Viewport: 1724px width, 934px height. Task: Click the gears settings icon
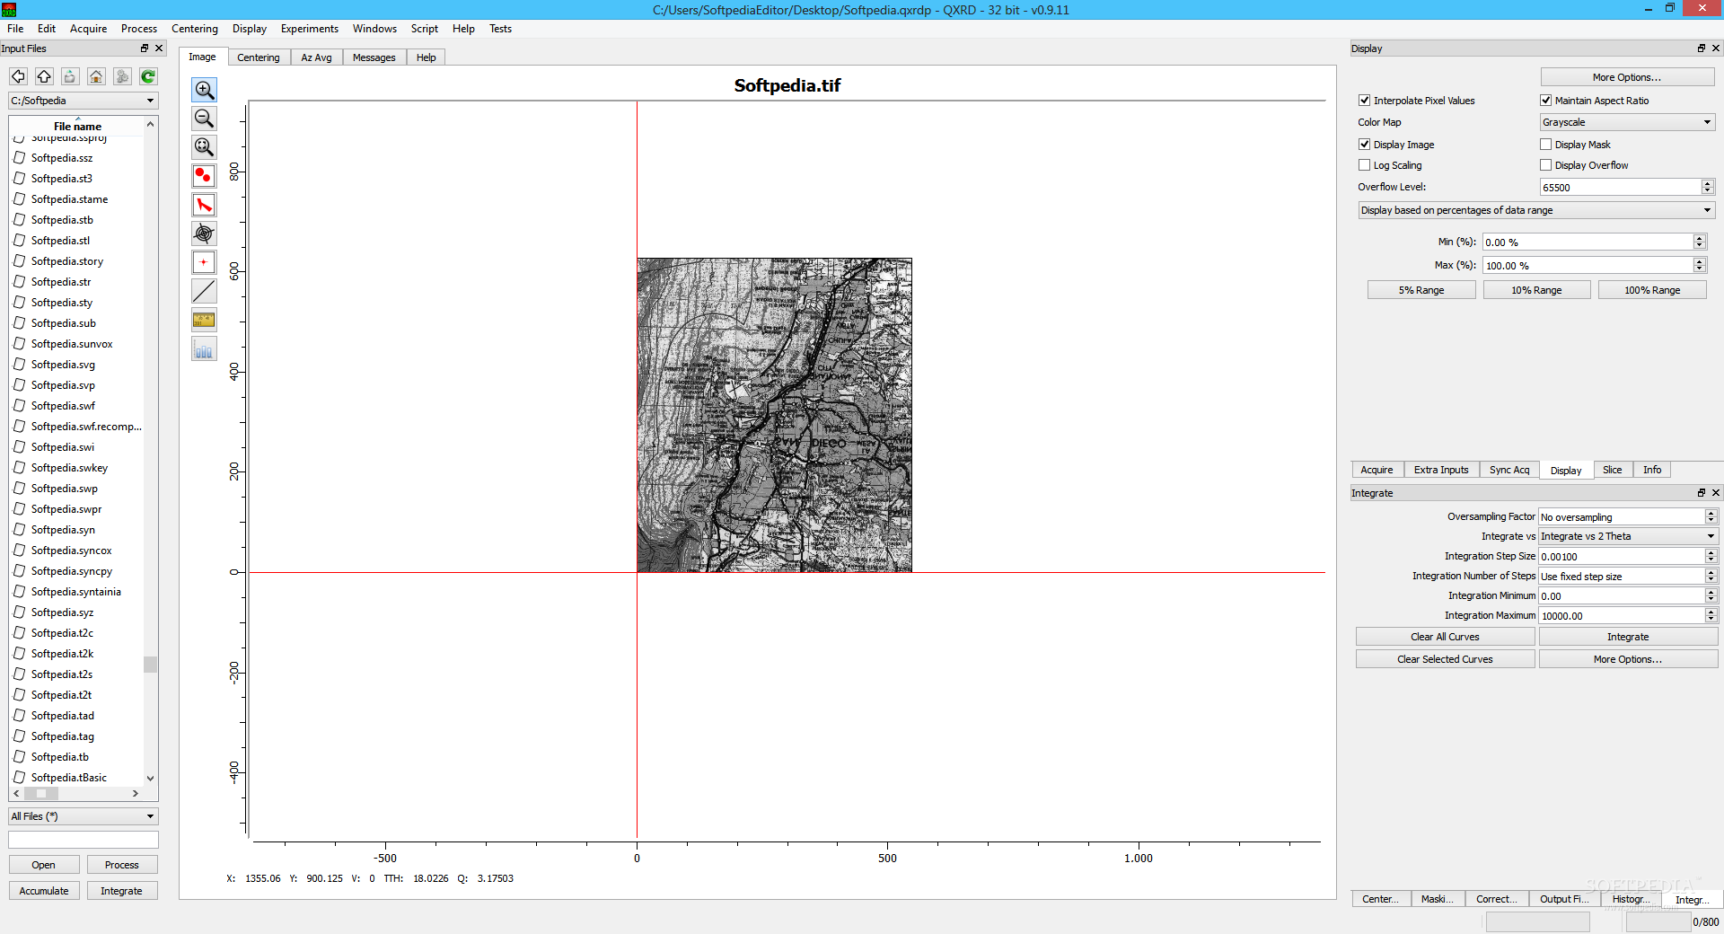122,76
